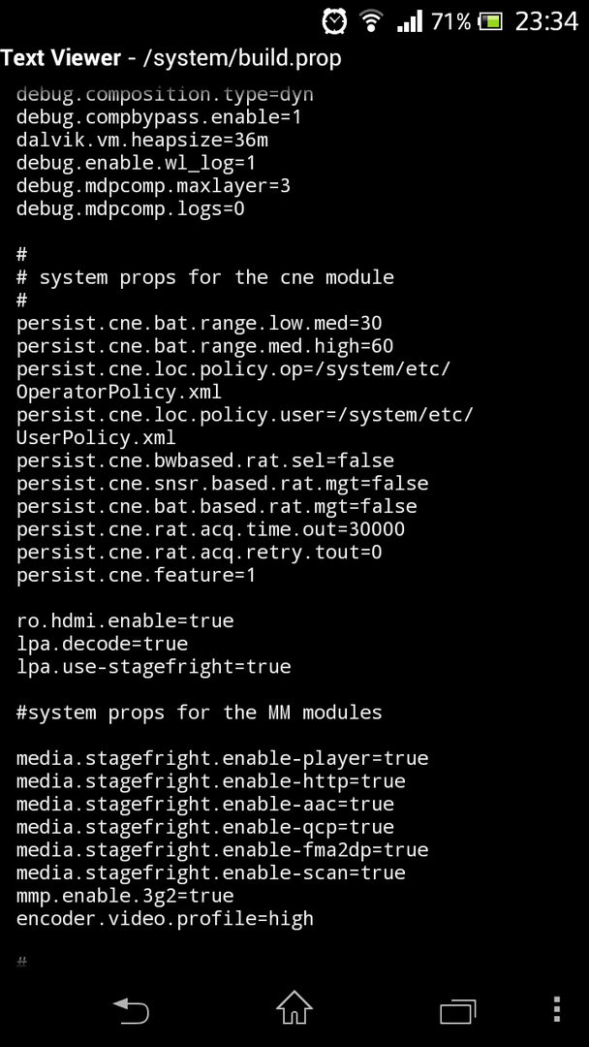Tap the mmp.enable.3g2=true line

click(x=125, y=896)
